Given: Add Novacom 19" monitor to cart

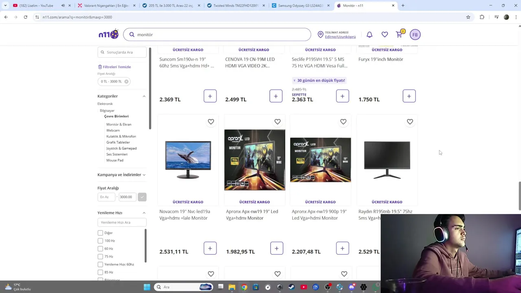Looking at the screenshot, I should [210, 248].
